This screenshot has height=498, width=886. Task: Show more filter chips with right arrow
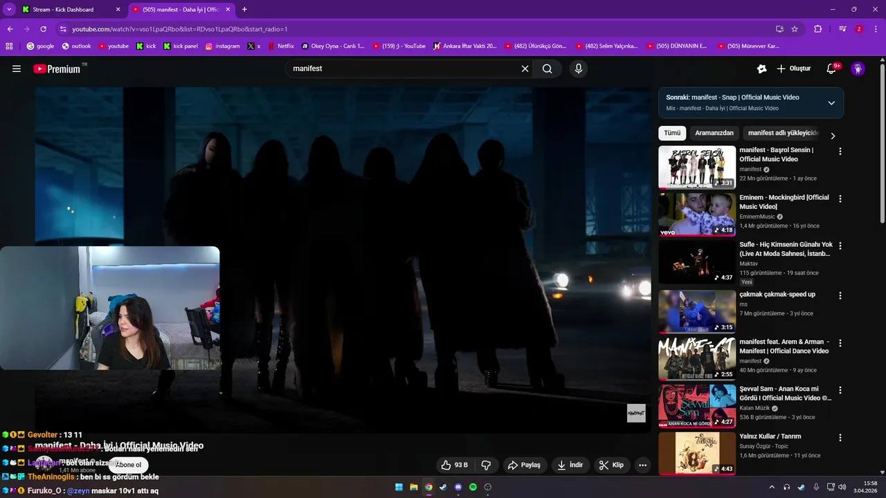click(833, 136)
